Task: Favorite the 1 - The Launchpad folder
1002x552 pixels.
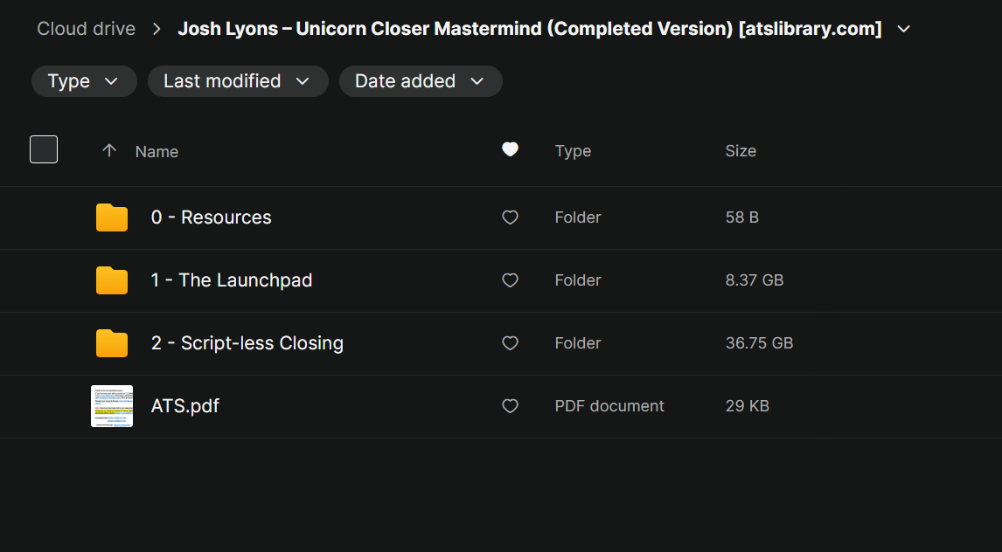Action: [511, 280]
